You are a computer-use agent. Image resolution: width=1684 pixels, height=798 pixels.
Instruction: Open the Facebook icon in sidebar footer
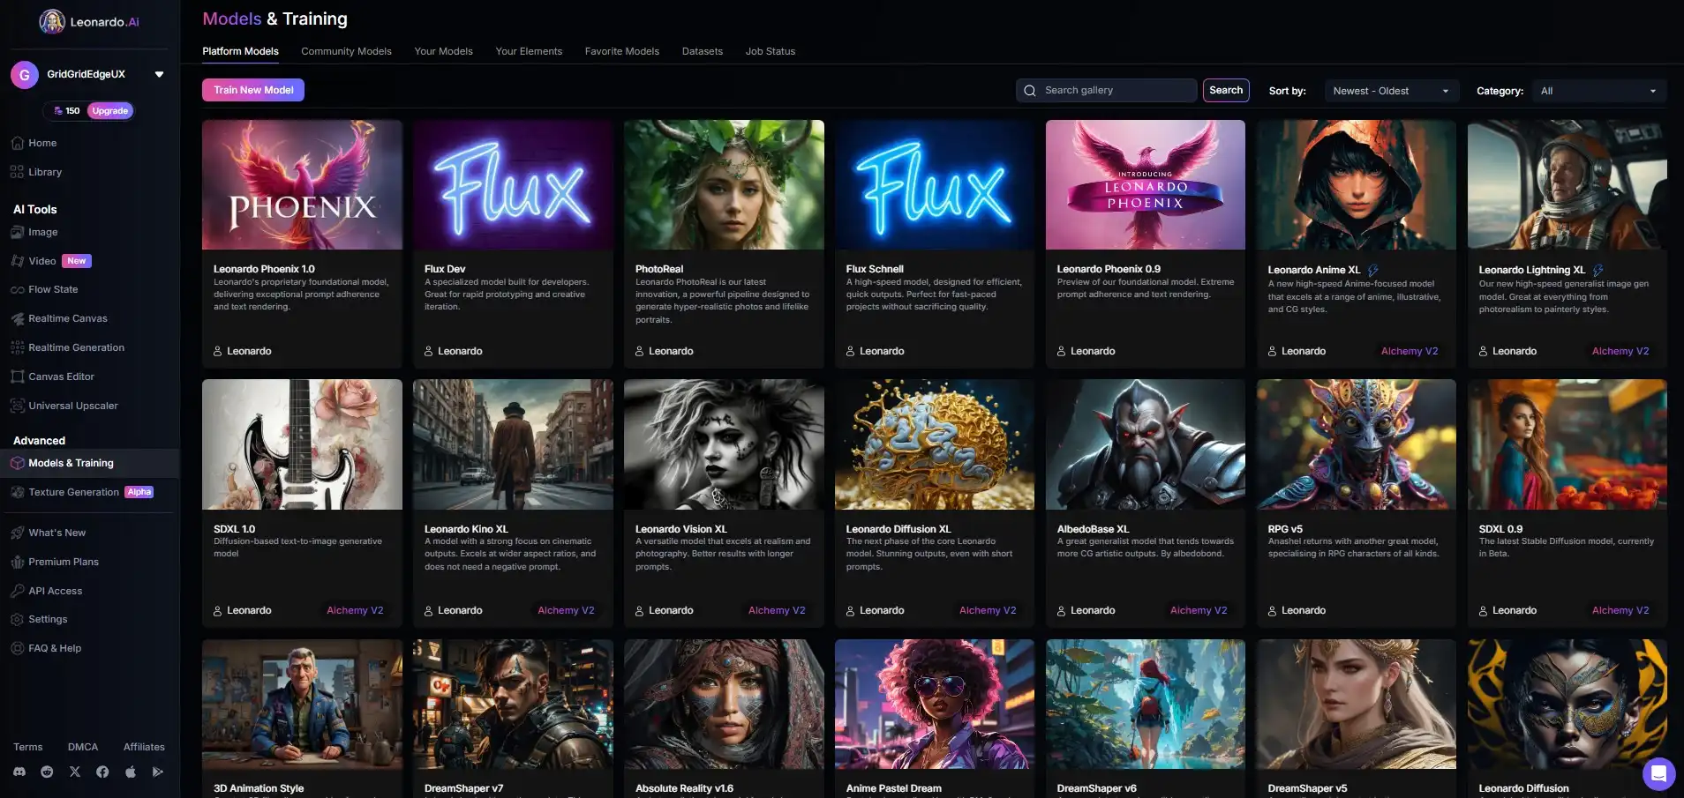pos(102,772)
